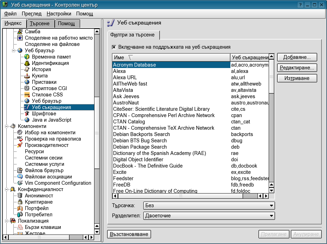Click the Проверка на правописа spellcheck icon
Viewport: 327px width, 244px height.
coord(20,139)
